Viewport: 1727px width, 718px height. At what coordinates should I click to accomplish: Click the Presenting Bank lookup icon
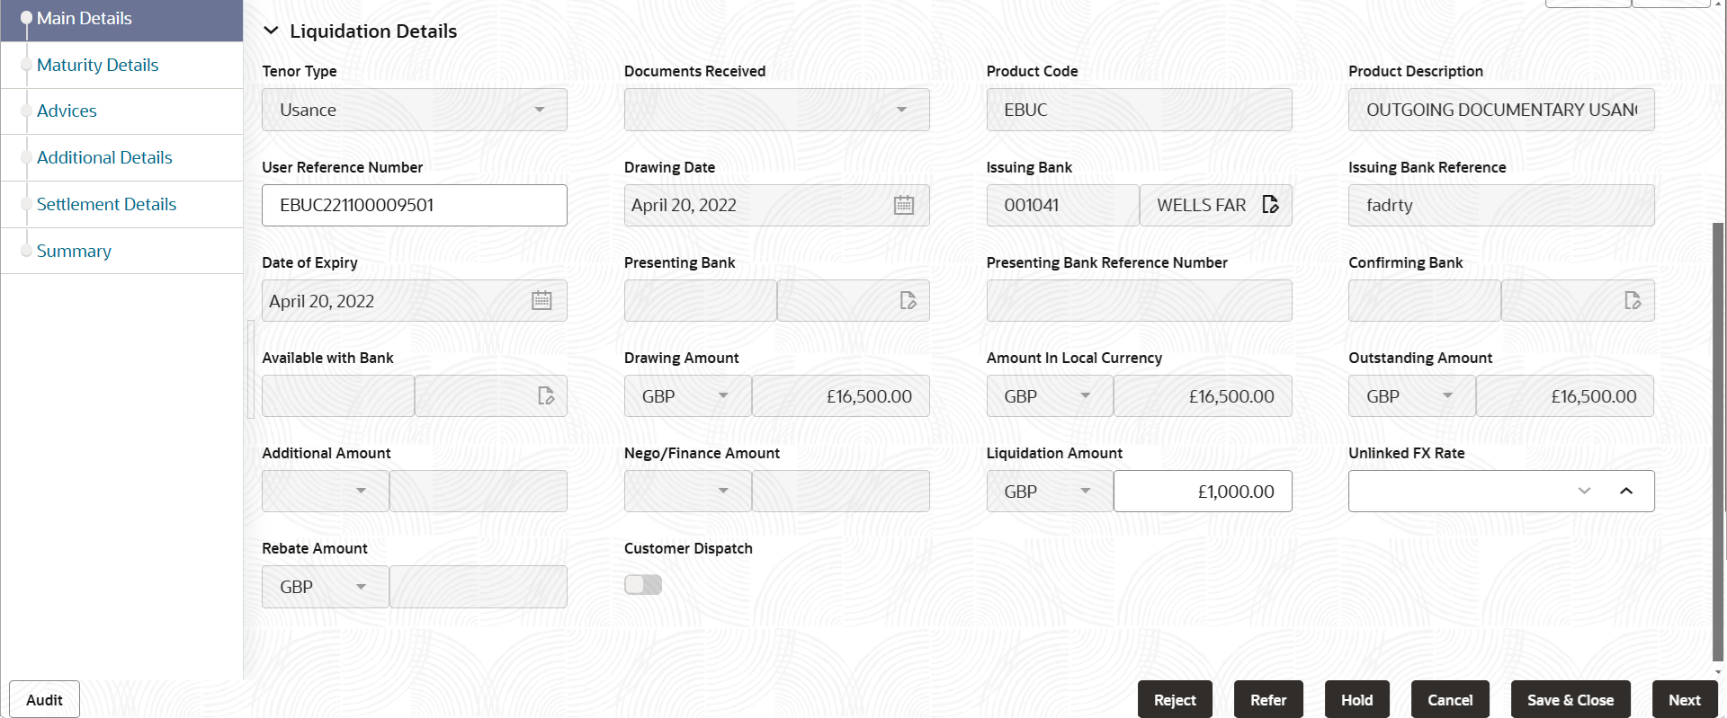tap(908, 300)
